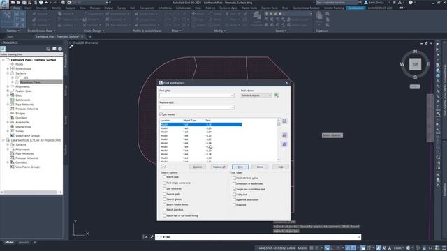Select the Reference Plane surface tree item
447x251 pixels.
click(30, 82)
